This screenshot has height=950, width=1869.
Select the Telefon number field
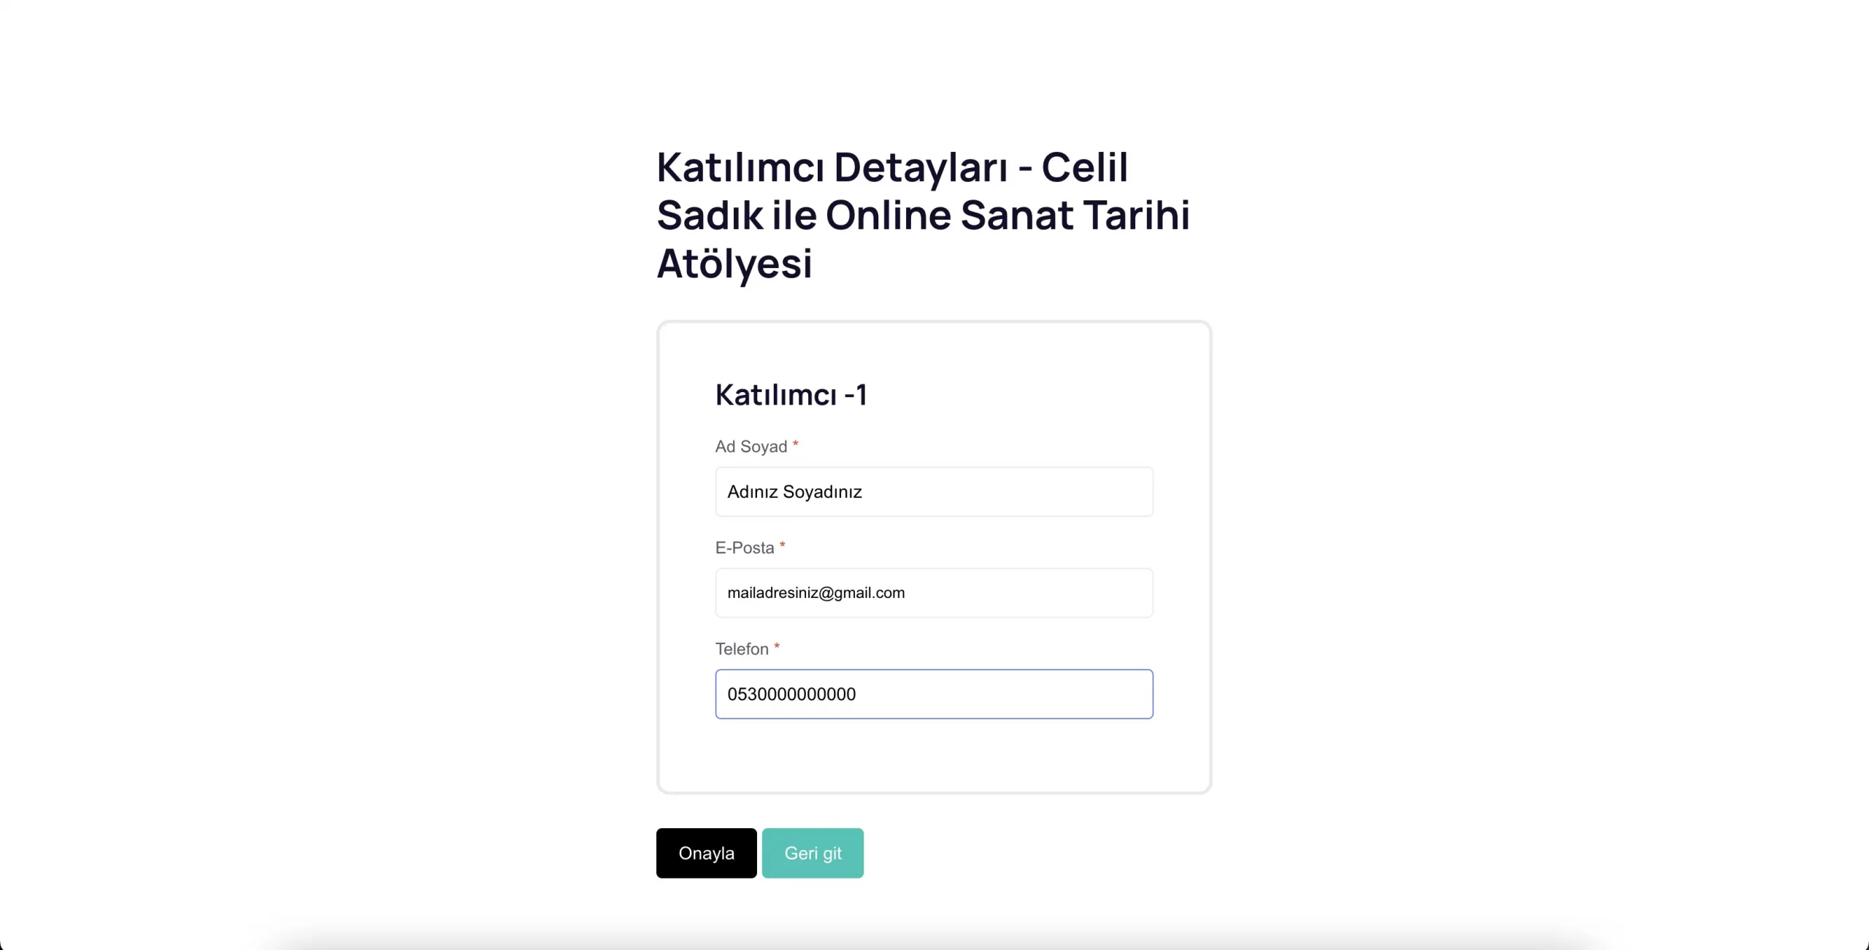point(934,694)
